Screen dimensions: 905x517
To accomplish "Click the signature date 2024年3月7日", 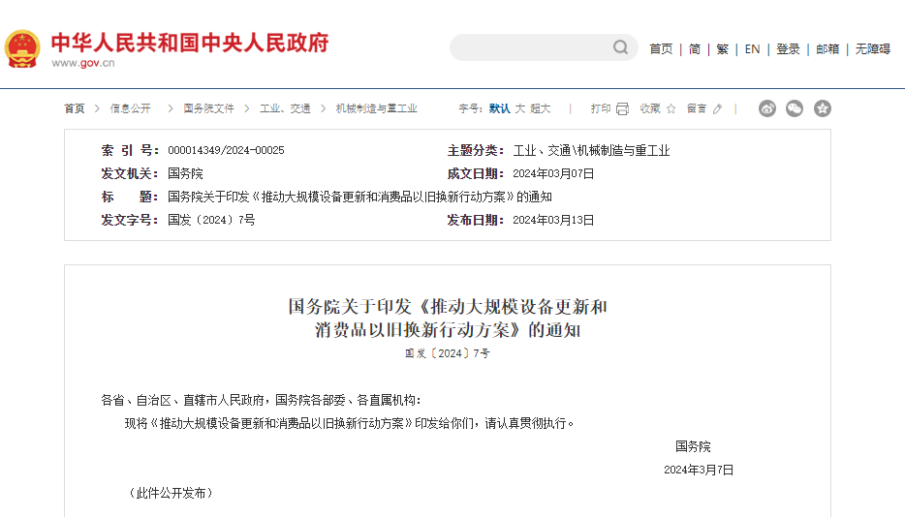I will point(699,470).
